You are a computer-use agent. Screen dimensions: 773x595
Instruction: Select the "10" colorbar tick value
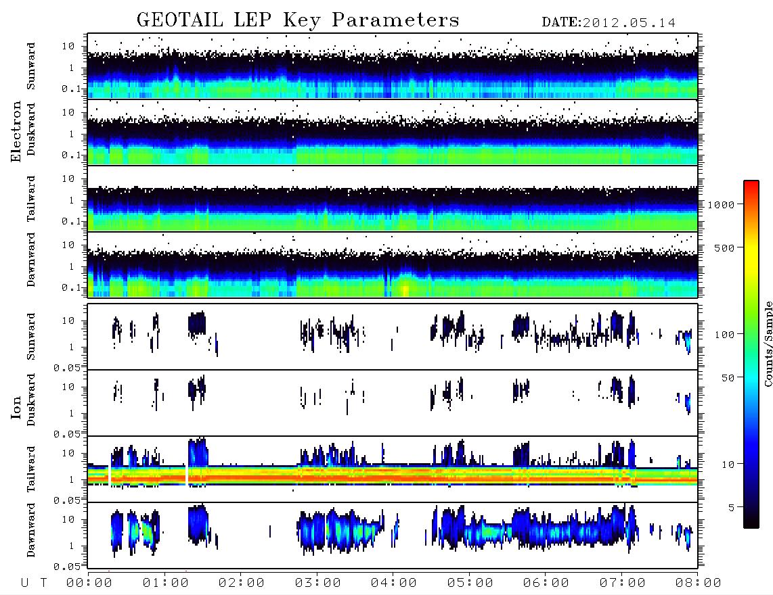pyautogui.click(x=728, y=465)
